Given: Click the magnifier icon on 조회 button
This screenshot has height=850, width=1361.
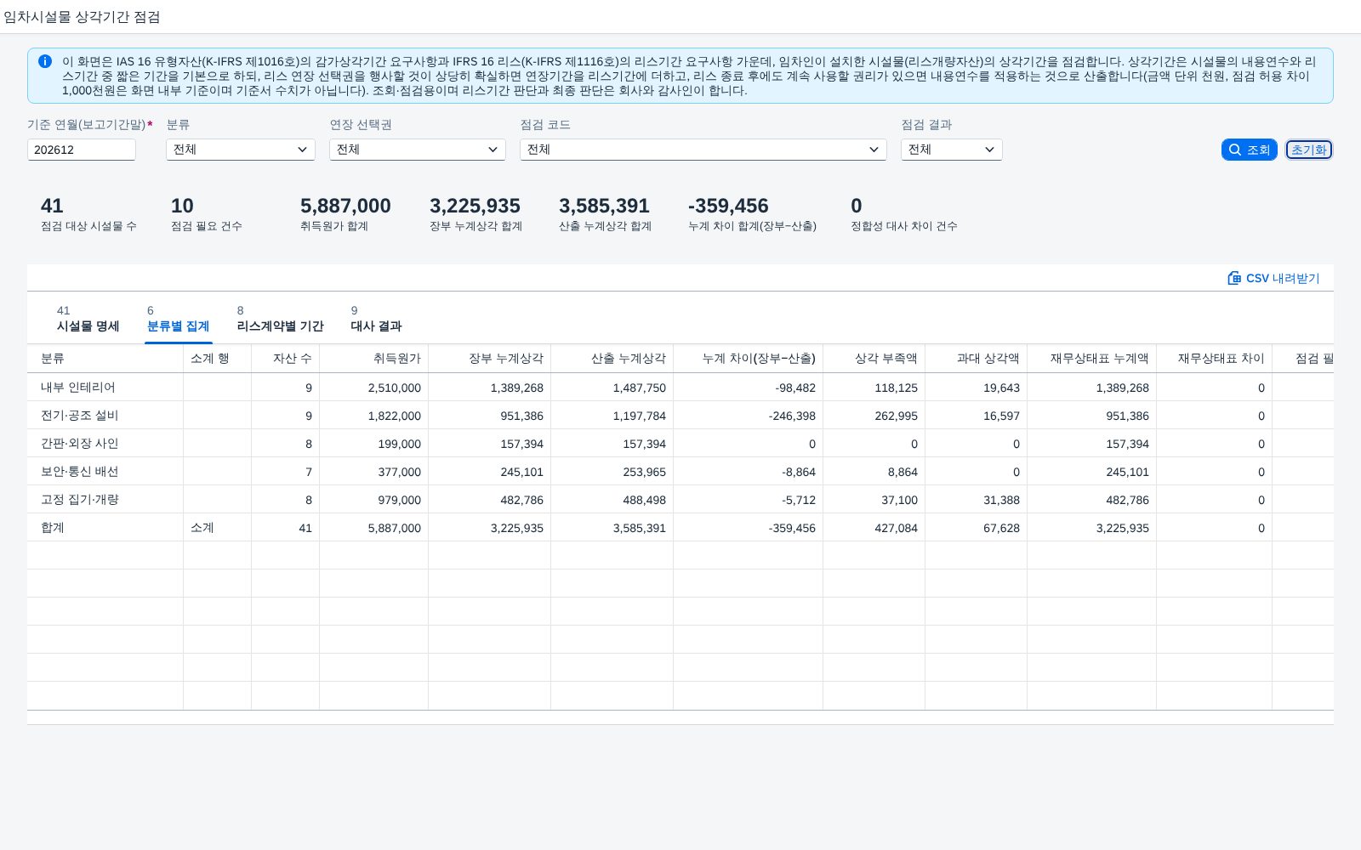Looking at the screenshot, I should pos(1235,150).
